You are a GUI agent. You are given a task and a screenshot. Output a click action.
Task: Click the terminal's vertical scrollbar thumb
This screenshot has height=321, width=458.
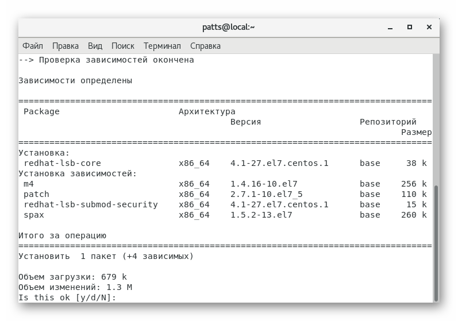[436, 241]
